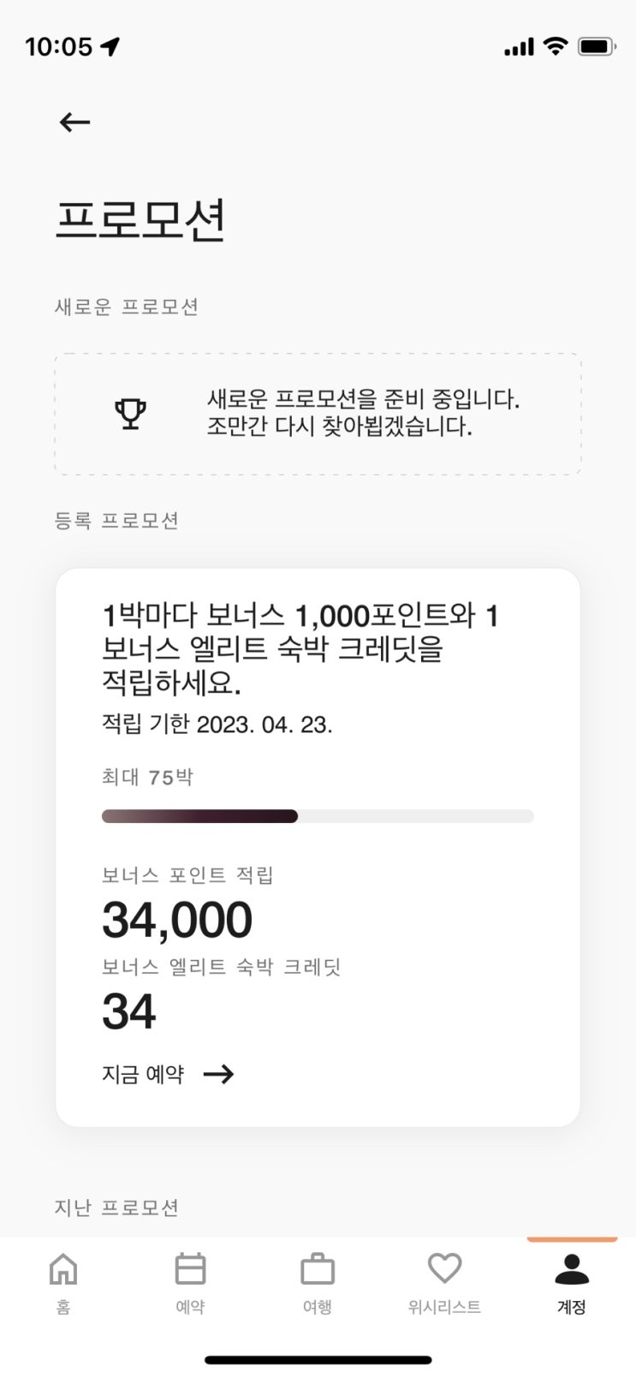The image size is (636, 1378).
Task: Tap the arrow beside 지금 예약
Action: click(x=218, y=1074)
